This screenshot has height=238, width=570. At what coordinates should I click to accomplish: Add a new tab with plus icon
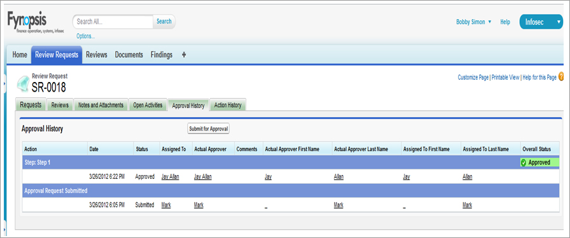click(184, 55)
